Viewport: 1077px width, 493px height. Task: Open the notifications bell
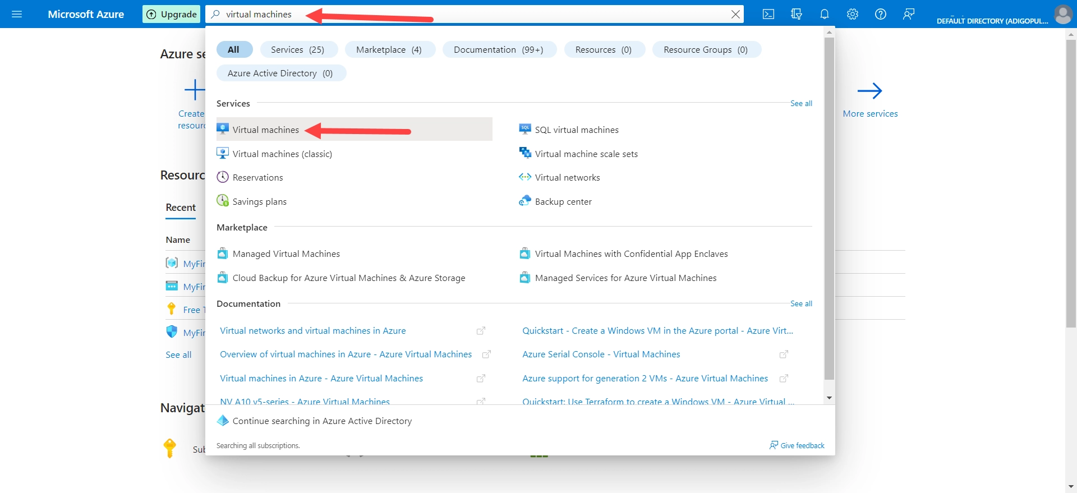(825, 14)
